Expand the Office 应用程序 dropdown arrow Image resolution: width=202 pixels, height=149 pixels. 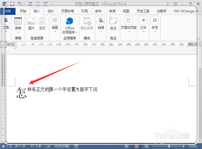76,32
